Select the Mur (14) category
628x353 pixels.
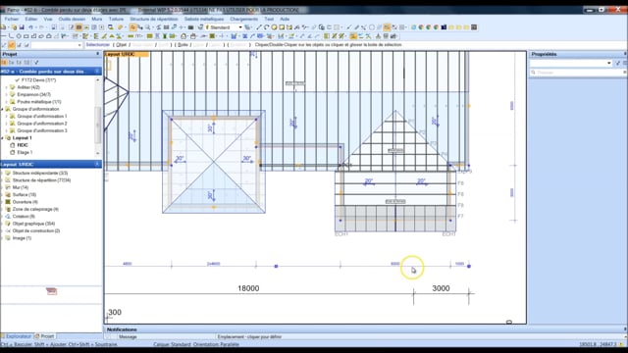[21, 187]
